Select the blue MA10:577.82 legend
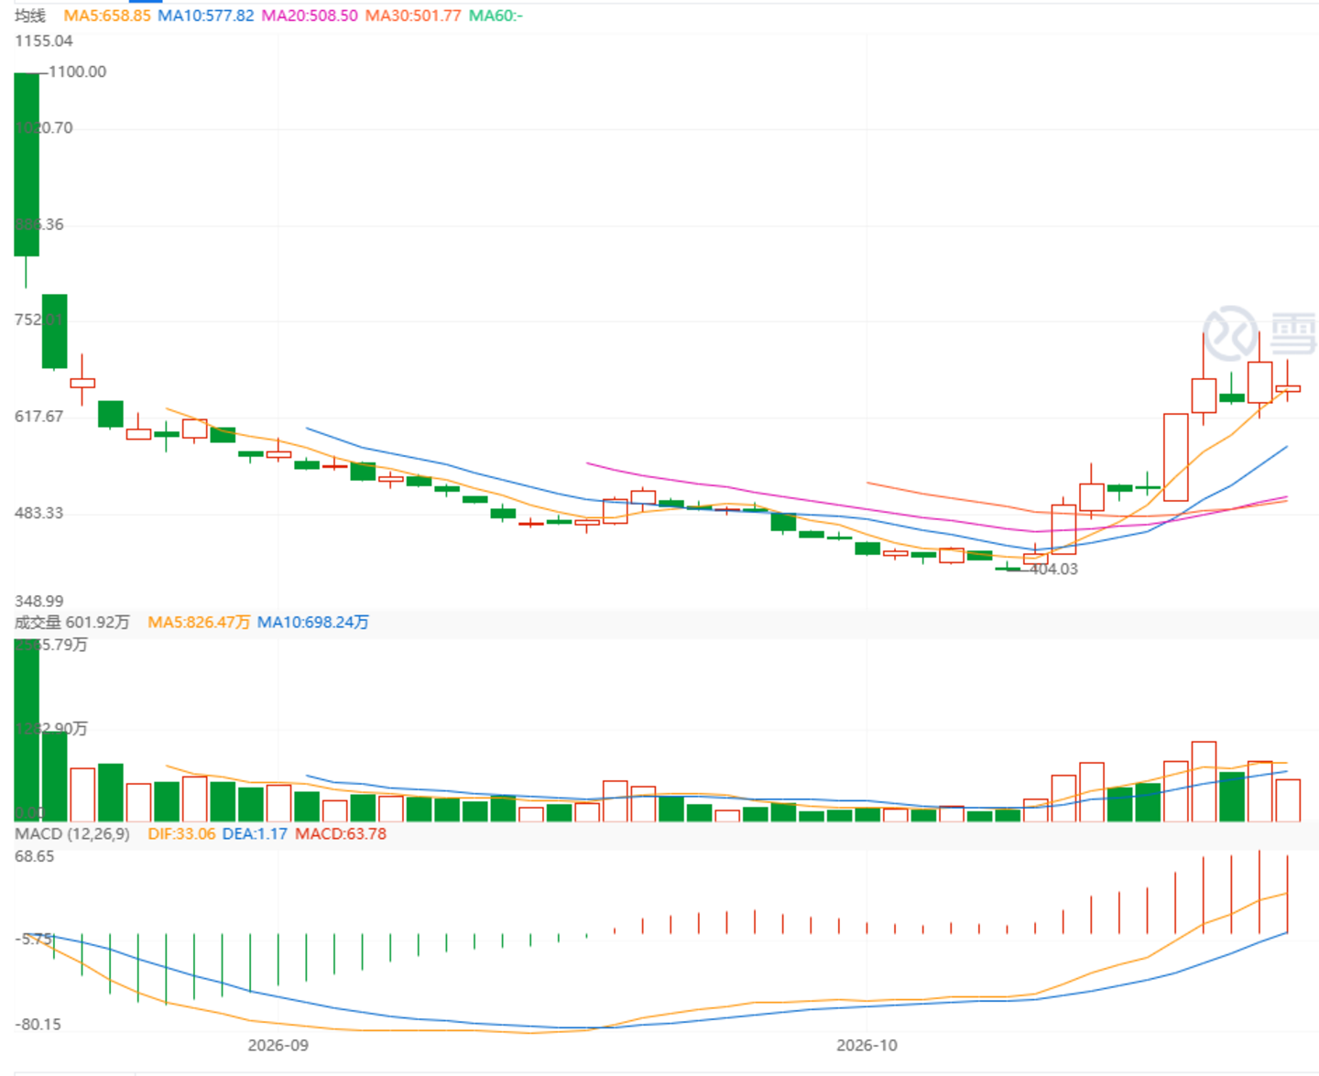The height and width of the screenshot is (1076, 1319). coord(206,16)
